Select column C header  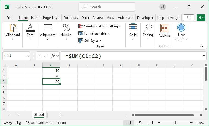pyautogui.click(x=51, y=65)
